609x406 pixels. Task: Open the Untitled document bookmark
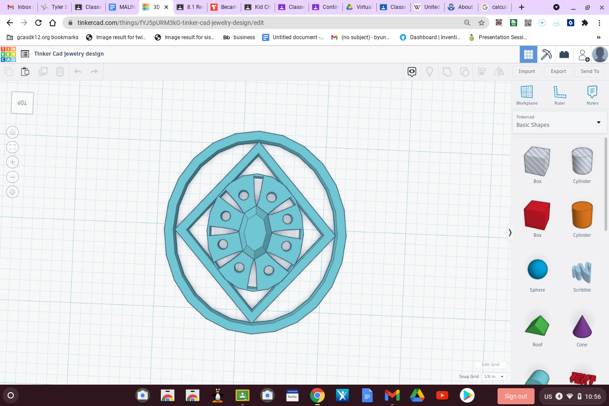point(293,37)
